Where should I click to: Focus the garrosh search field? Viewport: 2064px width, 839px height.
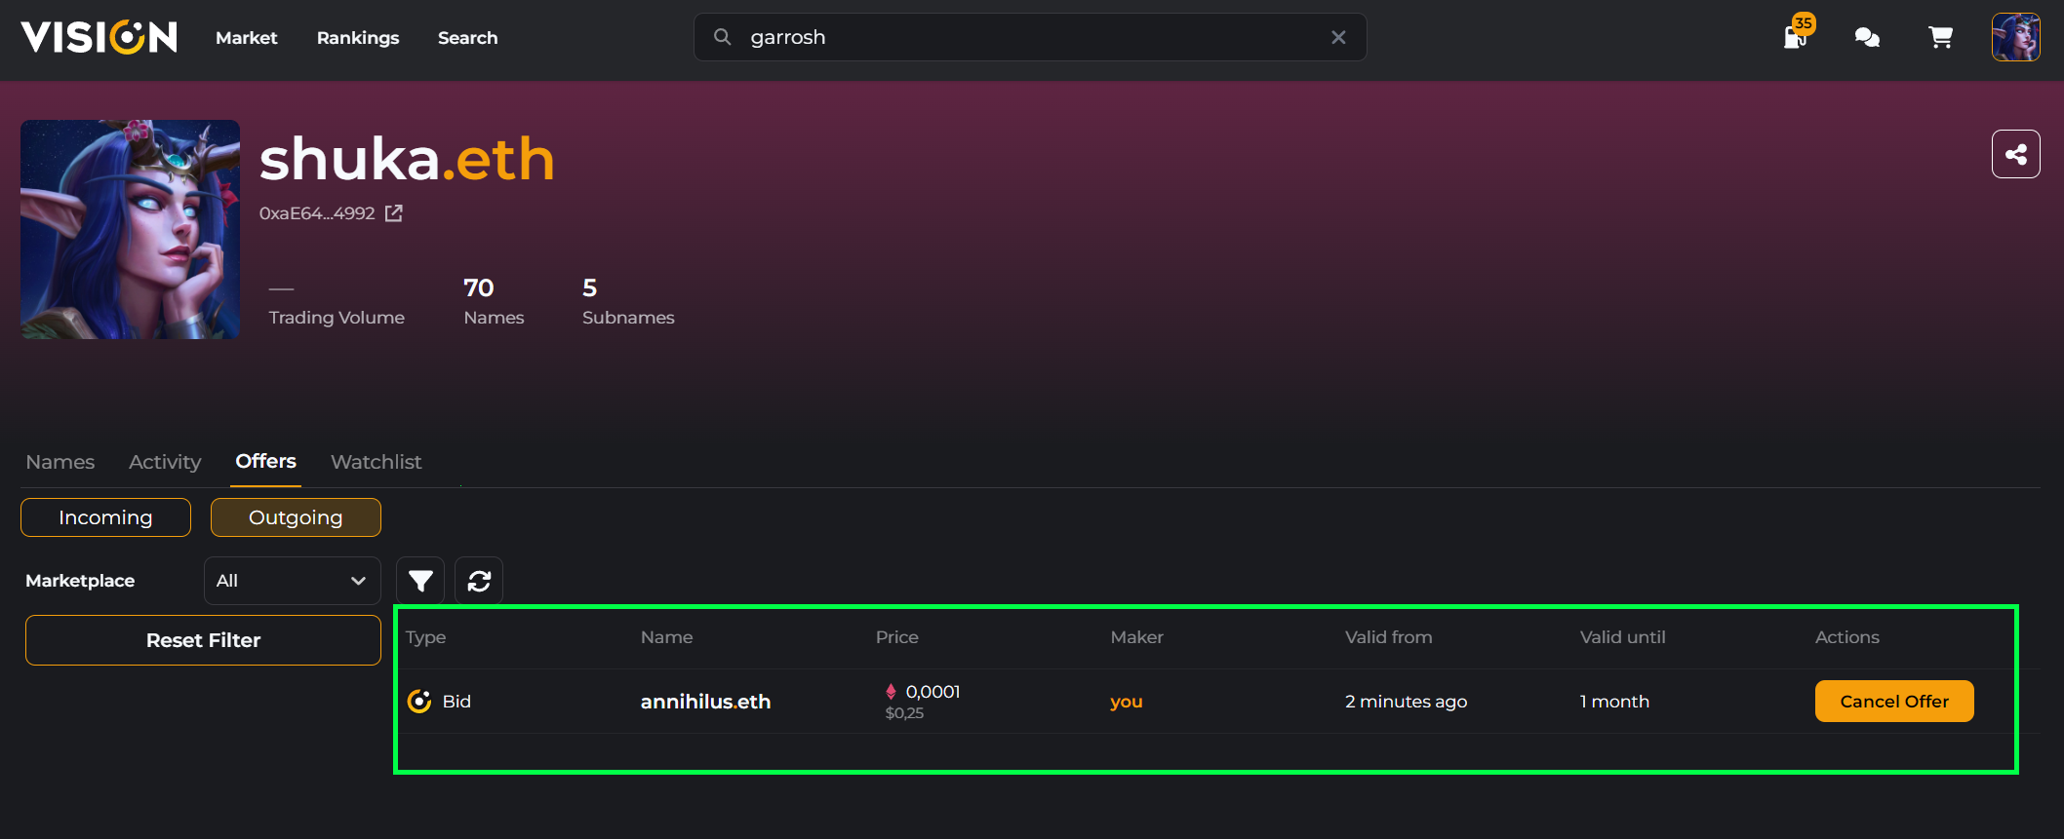1029,37
